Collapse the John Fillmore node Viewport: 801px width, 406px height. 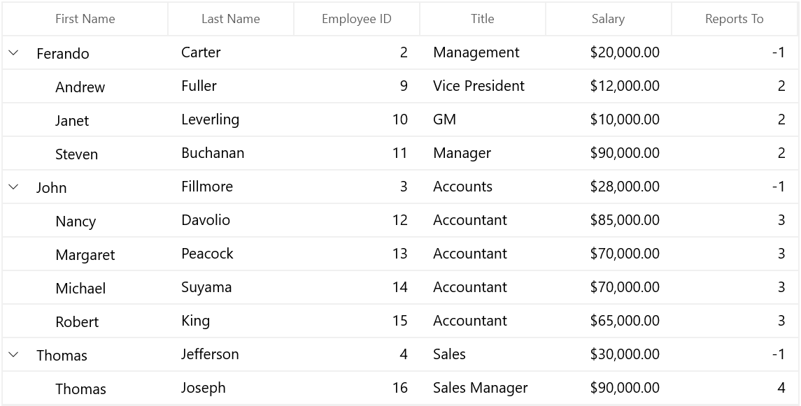14,187
